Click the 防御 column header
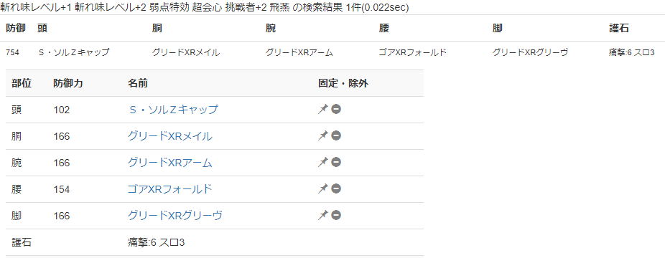The image size is (665, 258). [16, 29]
